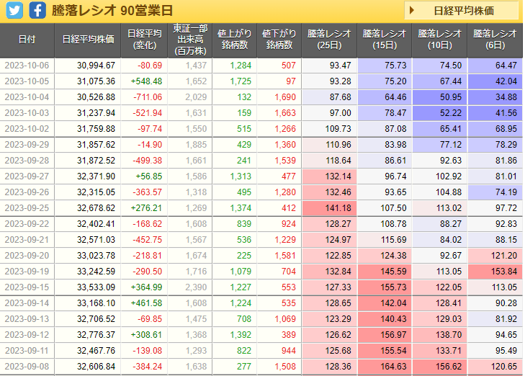
Task: Select the date cell 2023-09-25
Action: click(x=27, y=208)
